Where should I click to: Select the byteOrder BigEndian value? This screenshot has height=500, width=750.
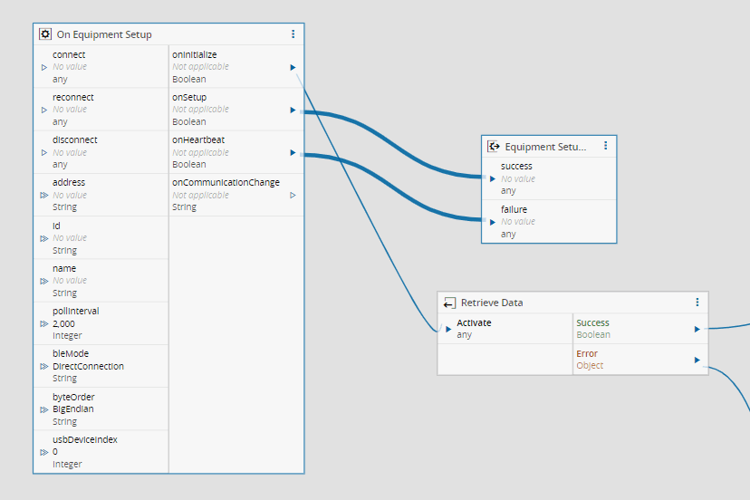[72, 409]
